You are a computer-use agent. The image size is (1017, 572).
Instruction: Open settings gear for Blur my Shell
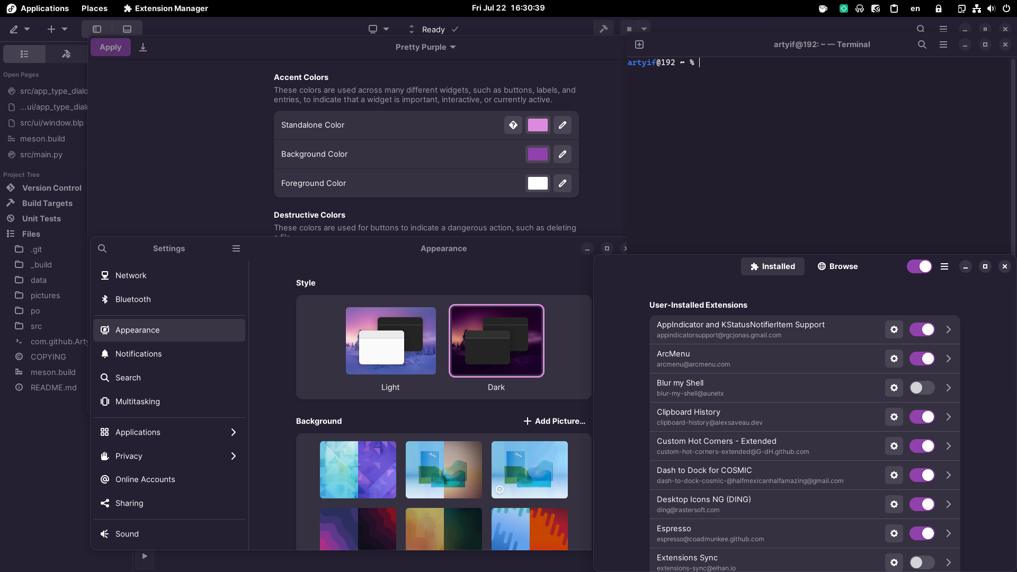click(x=894, y=388)
